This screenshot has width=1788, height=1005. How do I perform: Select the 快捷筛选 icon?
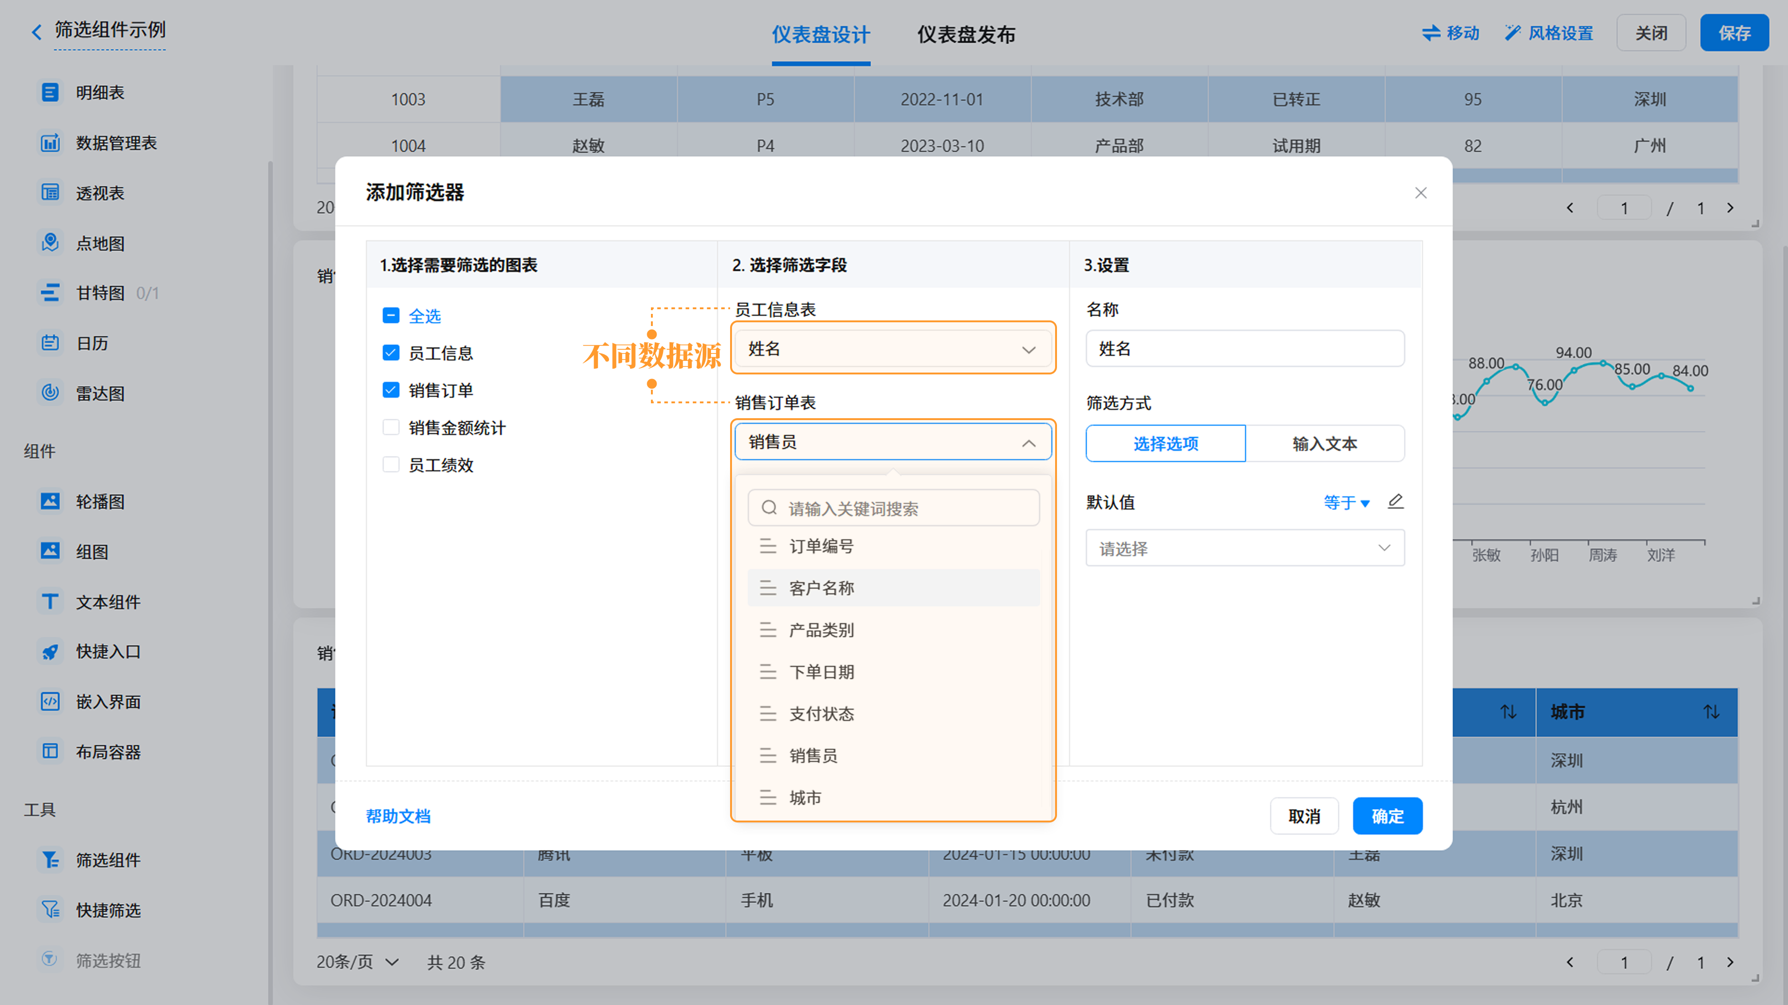[50, 910]
